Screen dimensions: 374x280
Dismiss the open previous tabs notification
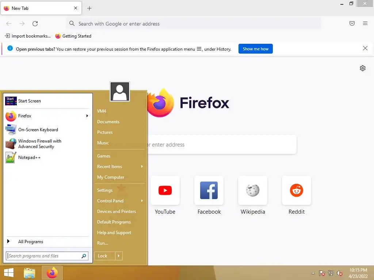[365, 48]
